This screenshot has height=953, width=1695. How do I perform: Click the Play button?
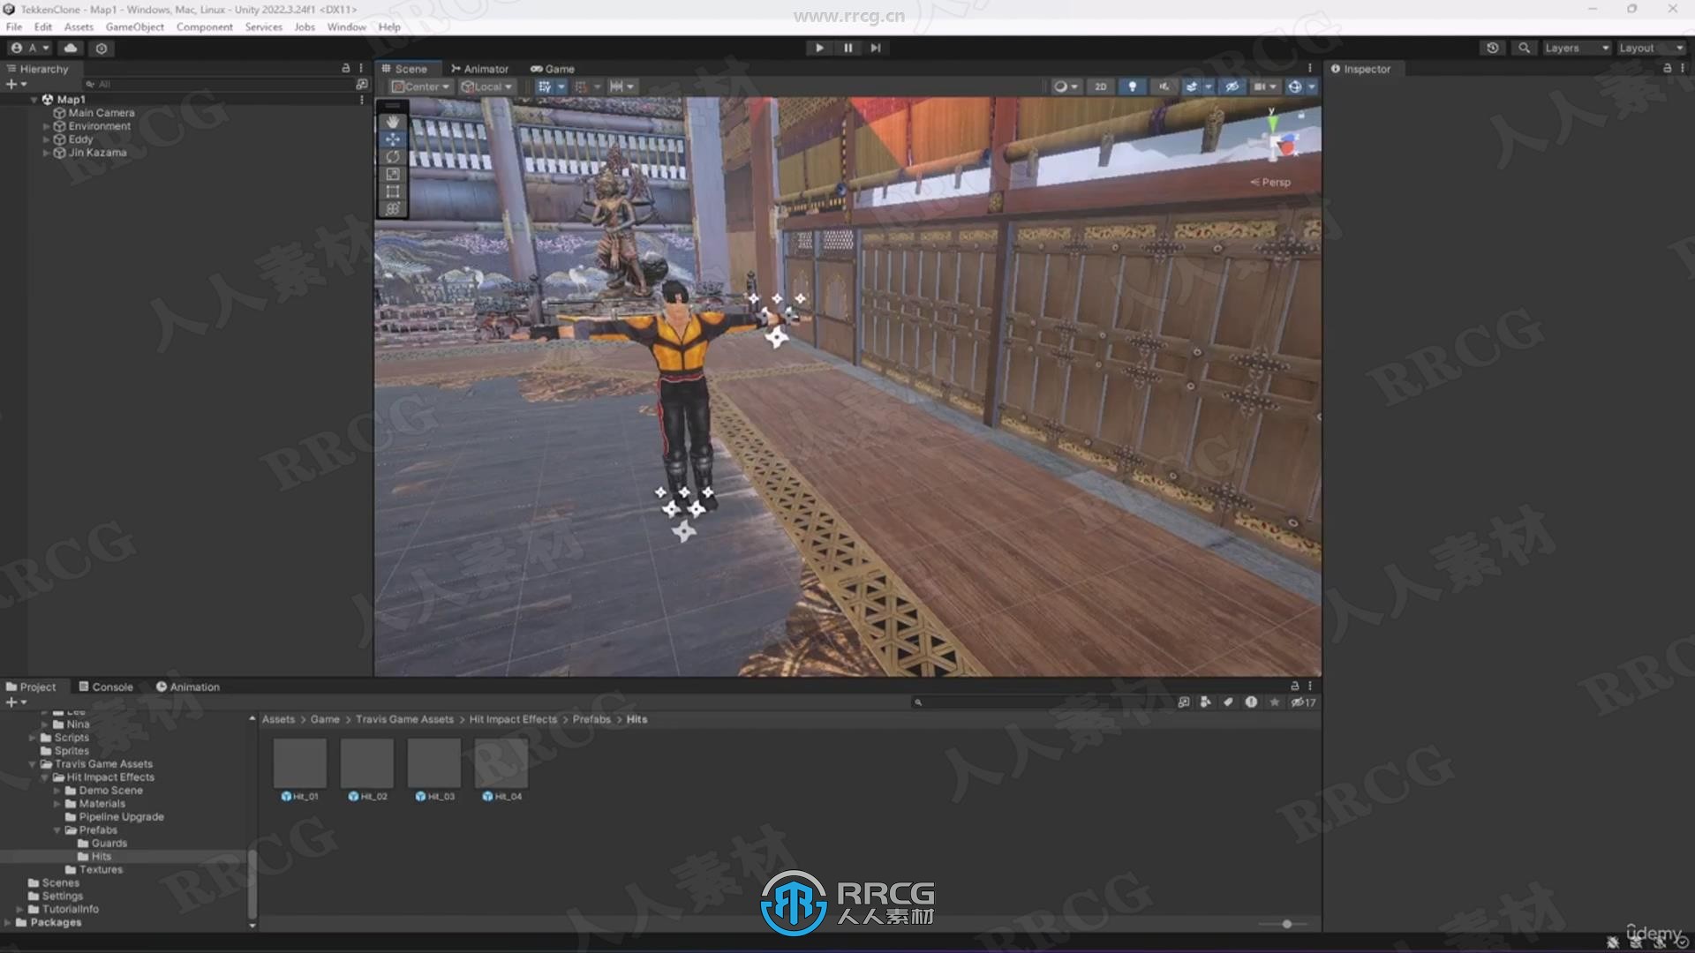[x=819, y=48]
